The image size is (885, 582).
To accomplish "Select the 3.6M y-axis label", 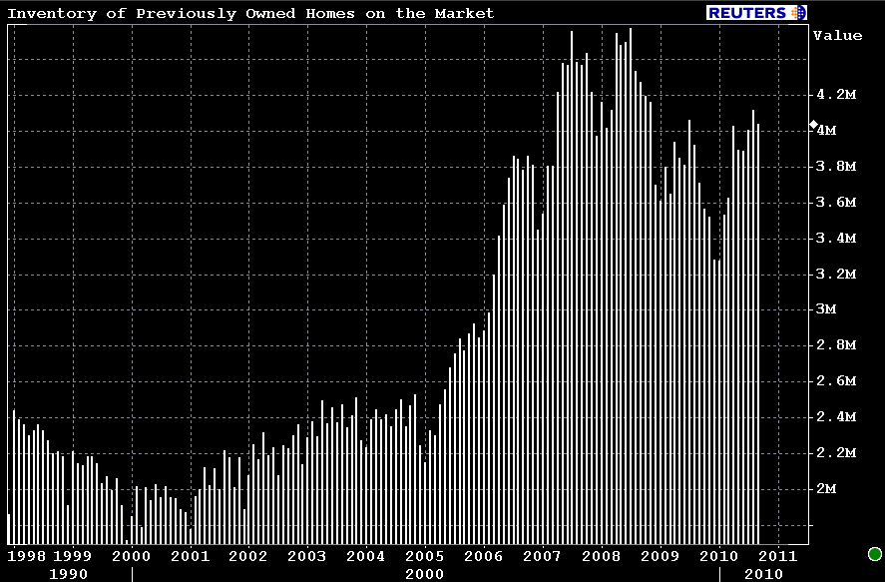I will [x=836, y=202].
